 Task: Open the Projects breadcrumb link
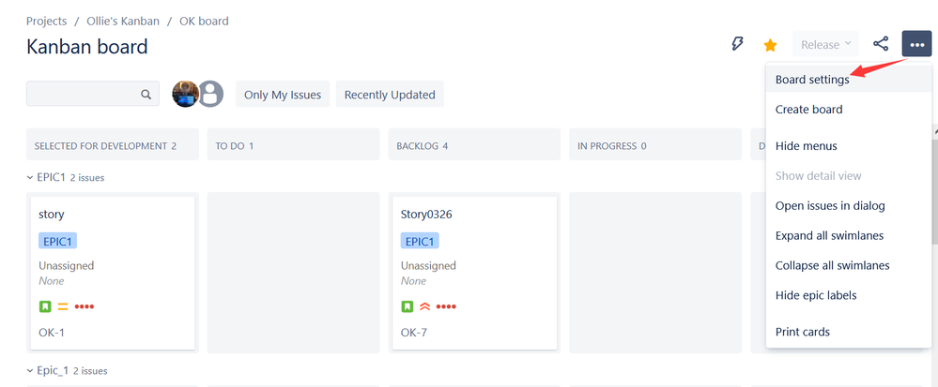pos(47,21)
